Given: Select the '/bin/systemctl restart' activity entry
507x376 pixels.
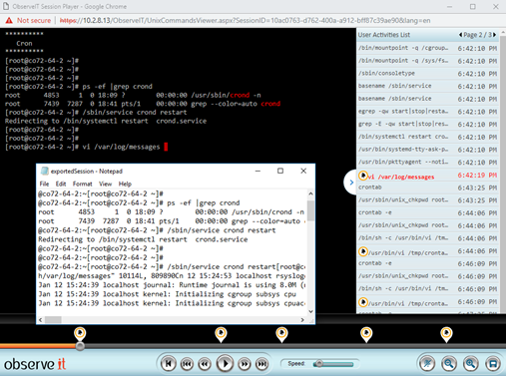Looking at the screenshot, I should [427, 137].
